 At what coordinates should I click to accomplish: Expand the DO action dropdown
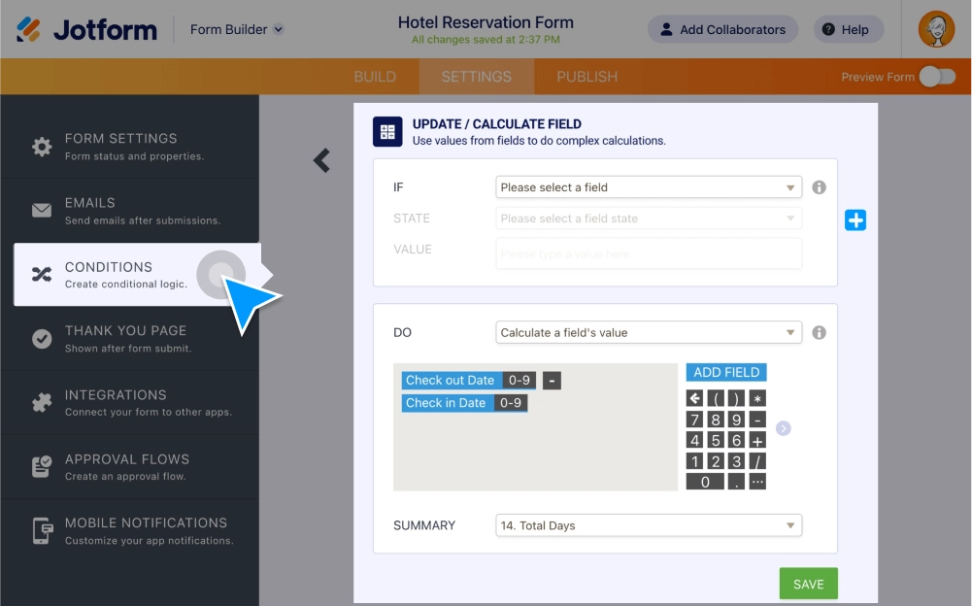(649, 332)
